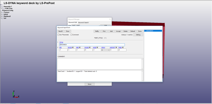Click the Accept button
212x104 pixels.
point(118,31)
